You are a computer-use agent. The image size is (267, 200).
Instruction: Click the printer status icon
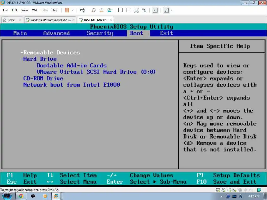pyautogui.click(x=240, y=190)
